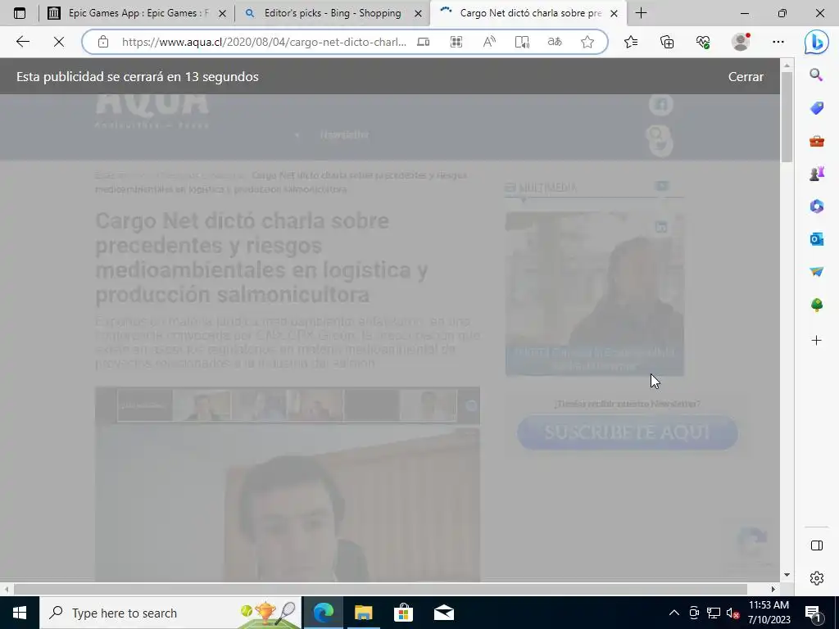The image size is (839, 629).
Task: View site information lock icon
Action: (x=103, y=42)
